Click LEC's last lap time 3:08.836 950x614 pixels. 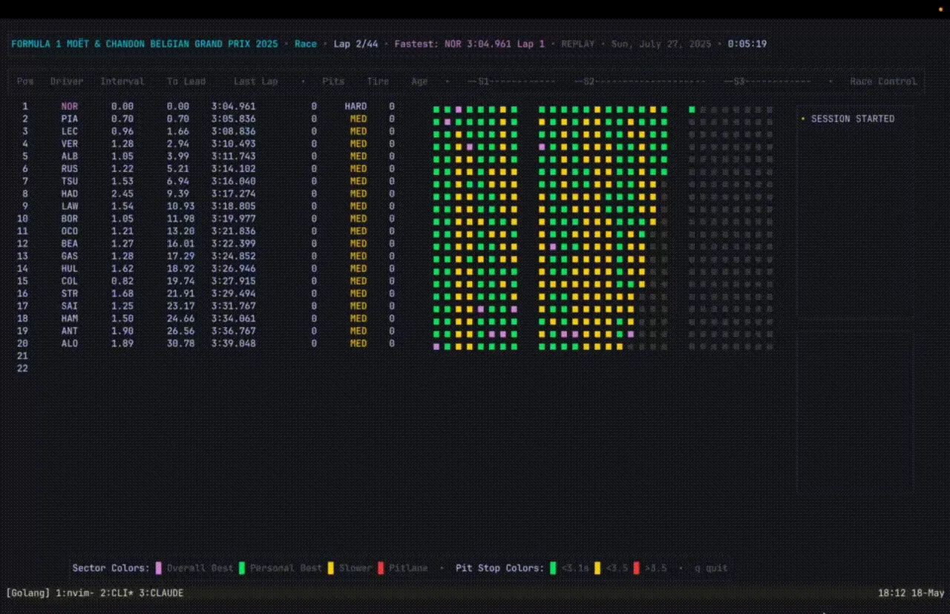coord(233,131)
